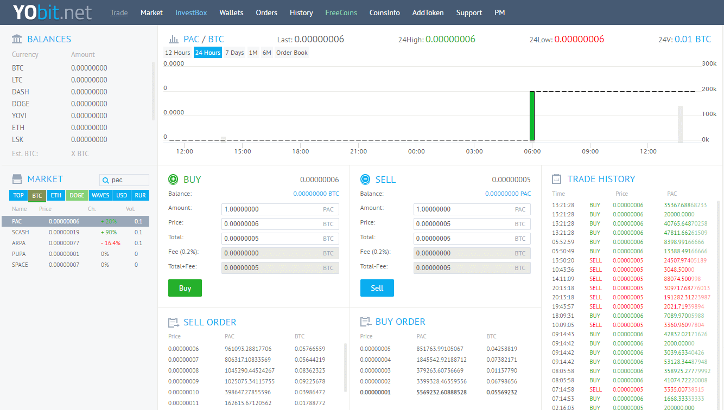The height and width of the screenshot is (410, 724).
Task: Switch chart to 1M range
Action: coord(253,53)
